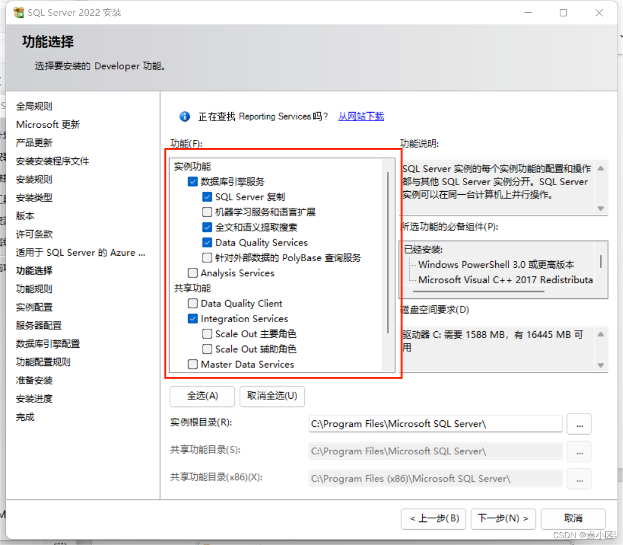Uncheck Data Quality Services checkbox
This screenshot has width=623, height=545.
point(207,242)
